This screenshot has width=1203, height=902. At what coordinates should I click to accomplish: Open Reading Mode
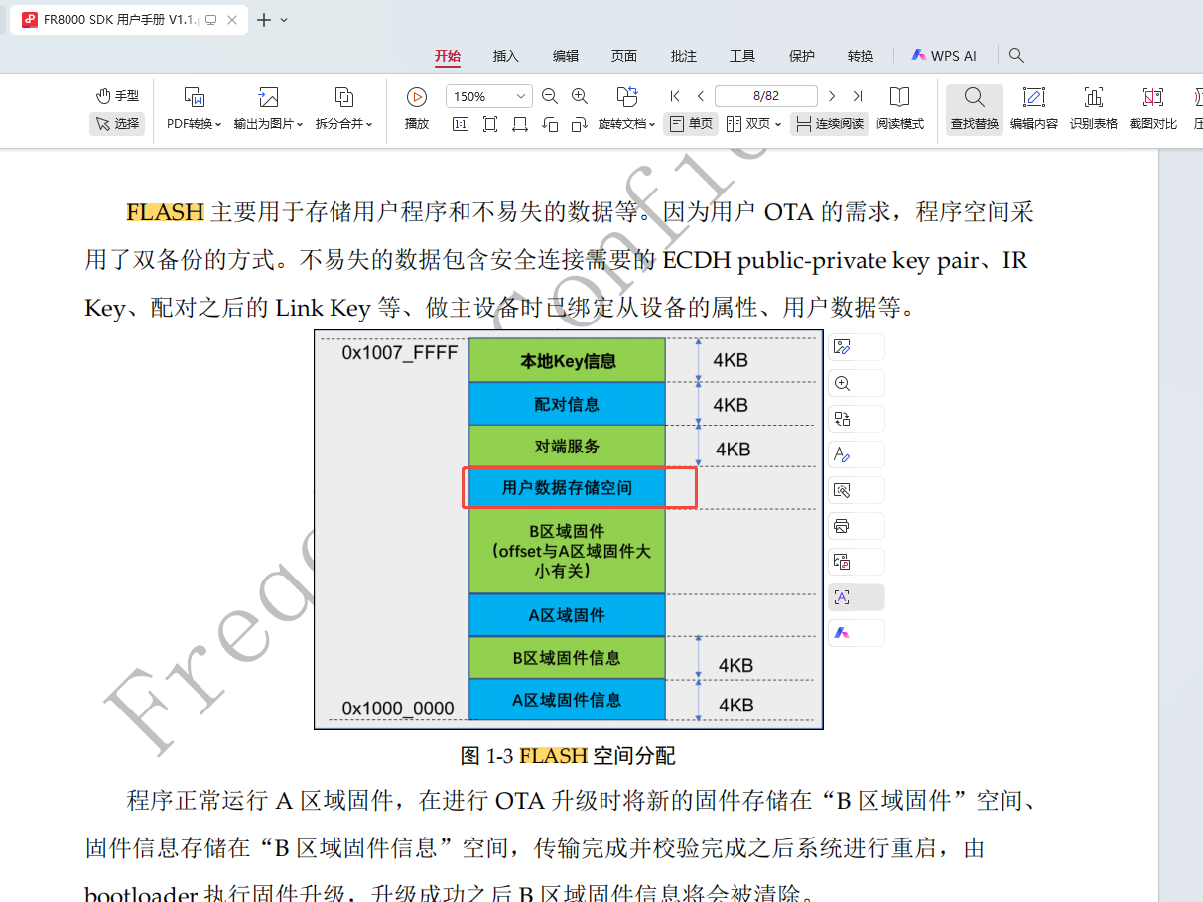point(899,109)
